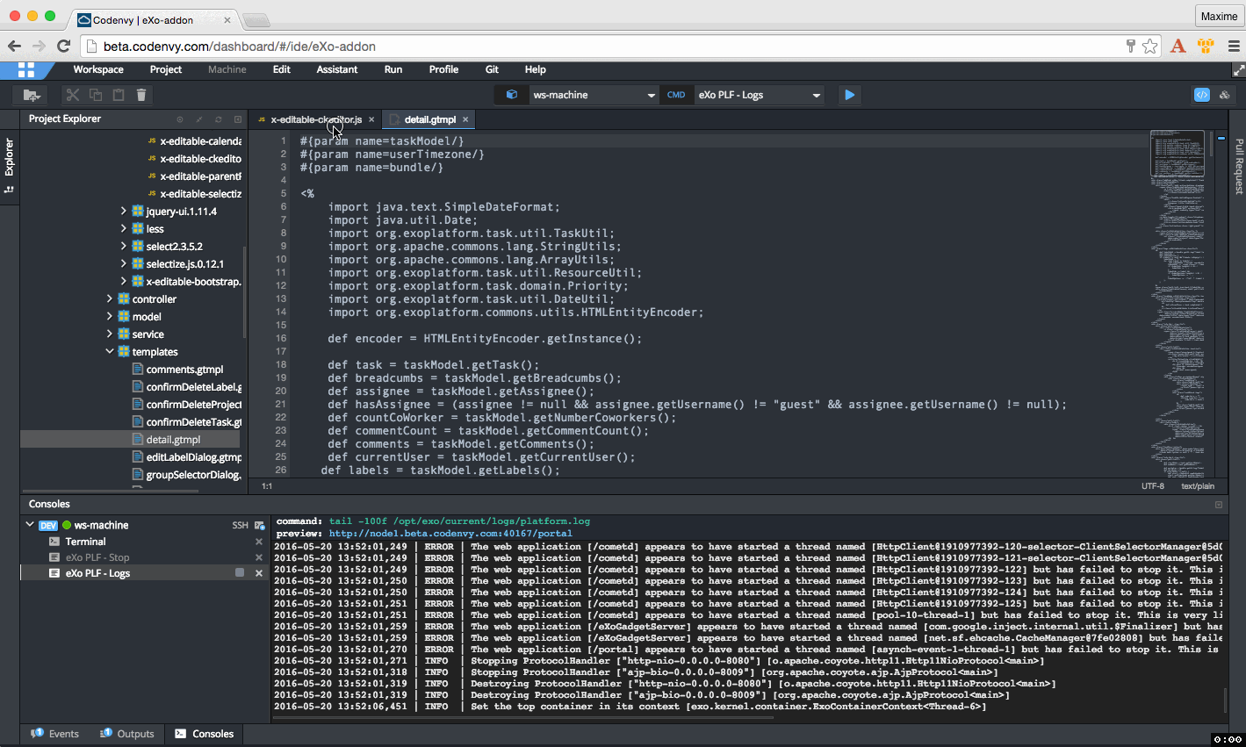Image resolution: width=1246 pixels, height=747 pixels.
Task: Close the x-editable-ckeditor.js editor tab
Action: 371,119
